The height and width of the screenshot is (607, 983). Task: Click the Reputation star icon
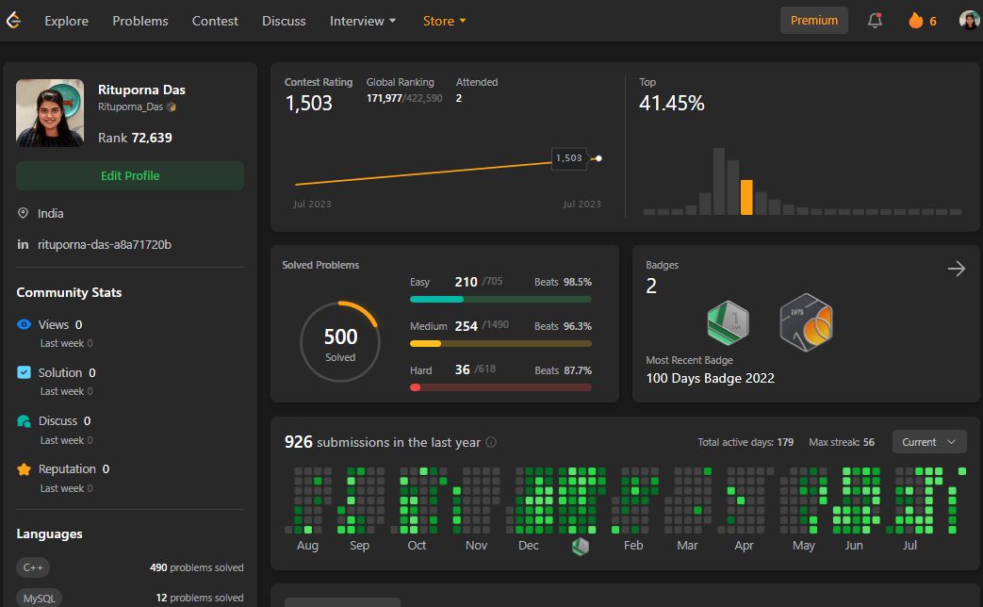point(24,469)
